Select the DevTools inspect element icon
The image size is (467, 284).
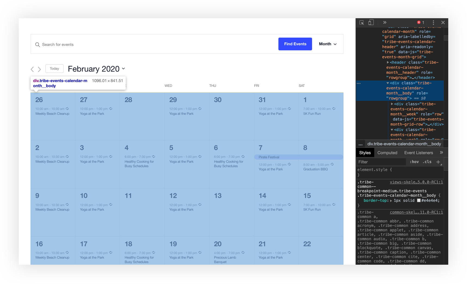[362, 23]
